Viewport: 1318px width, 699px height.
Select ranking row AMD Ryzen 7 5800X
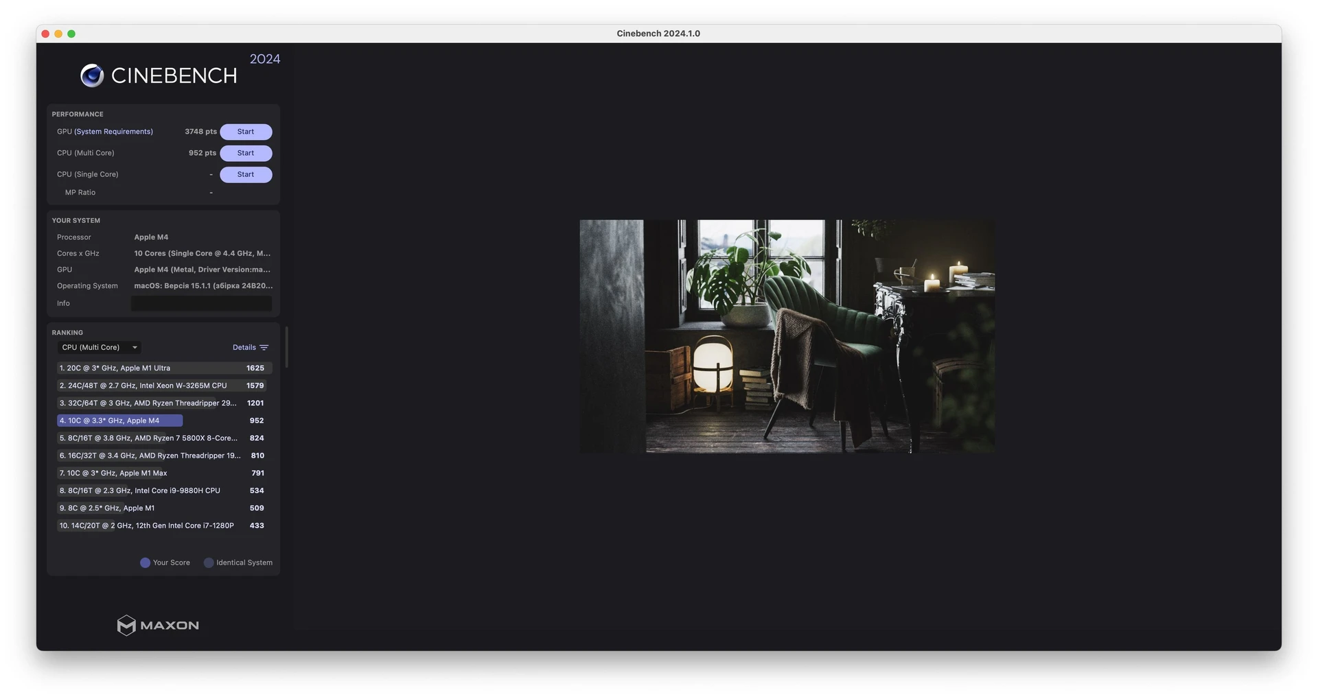pos(164,438)
